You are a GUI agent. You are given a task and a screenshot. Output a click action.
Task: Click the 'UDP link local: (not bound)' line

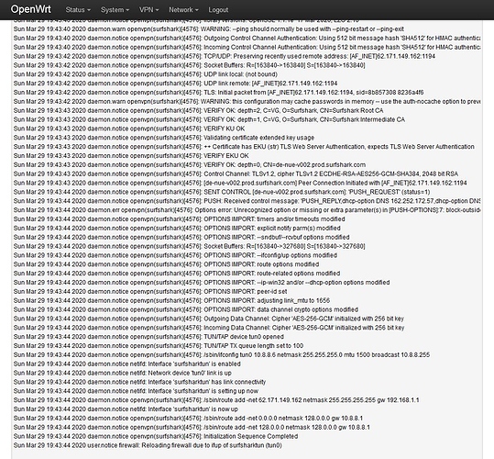(x=146, y=74)
